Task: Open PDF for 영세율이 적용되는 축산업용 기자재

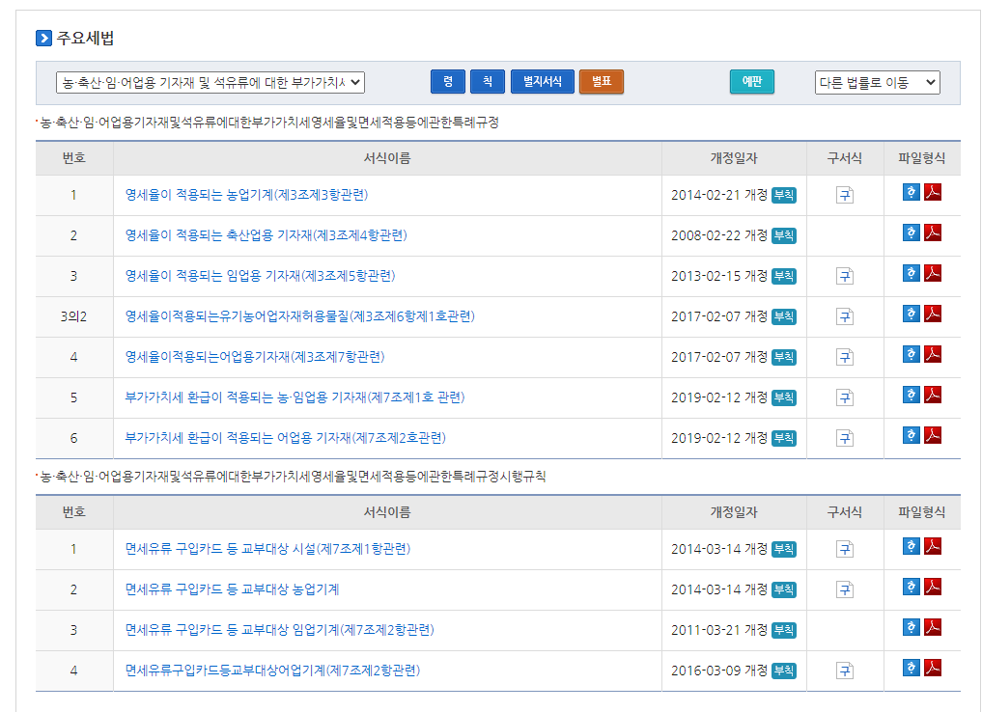Action: 933,233
